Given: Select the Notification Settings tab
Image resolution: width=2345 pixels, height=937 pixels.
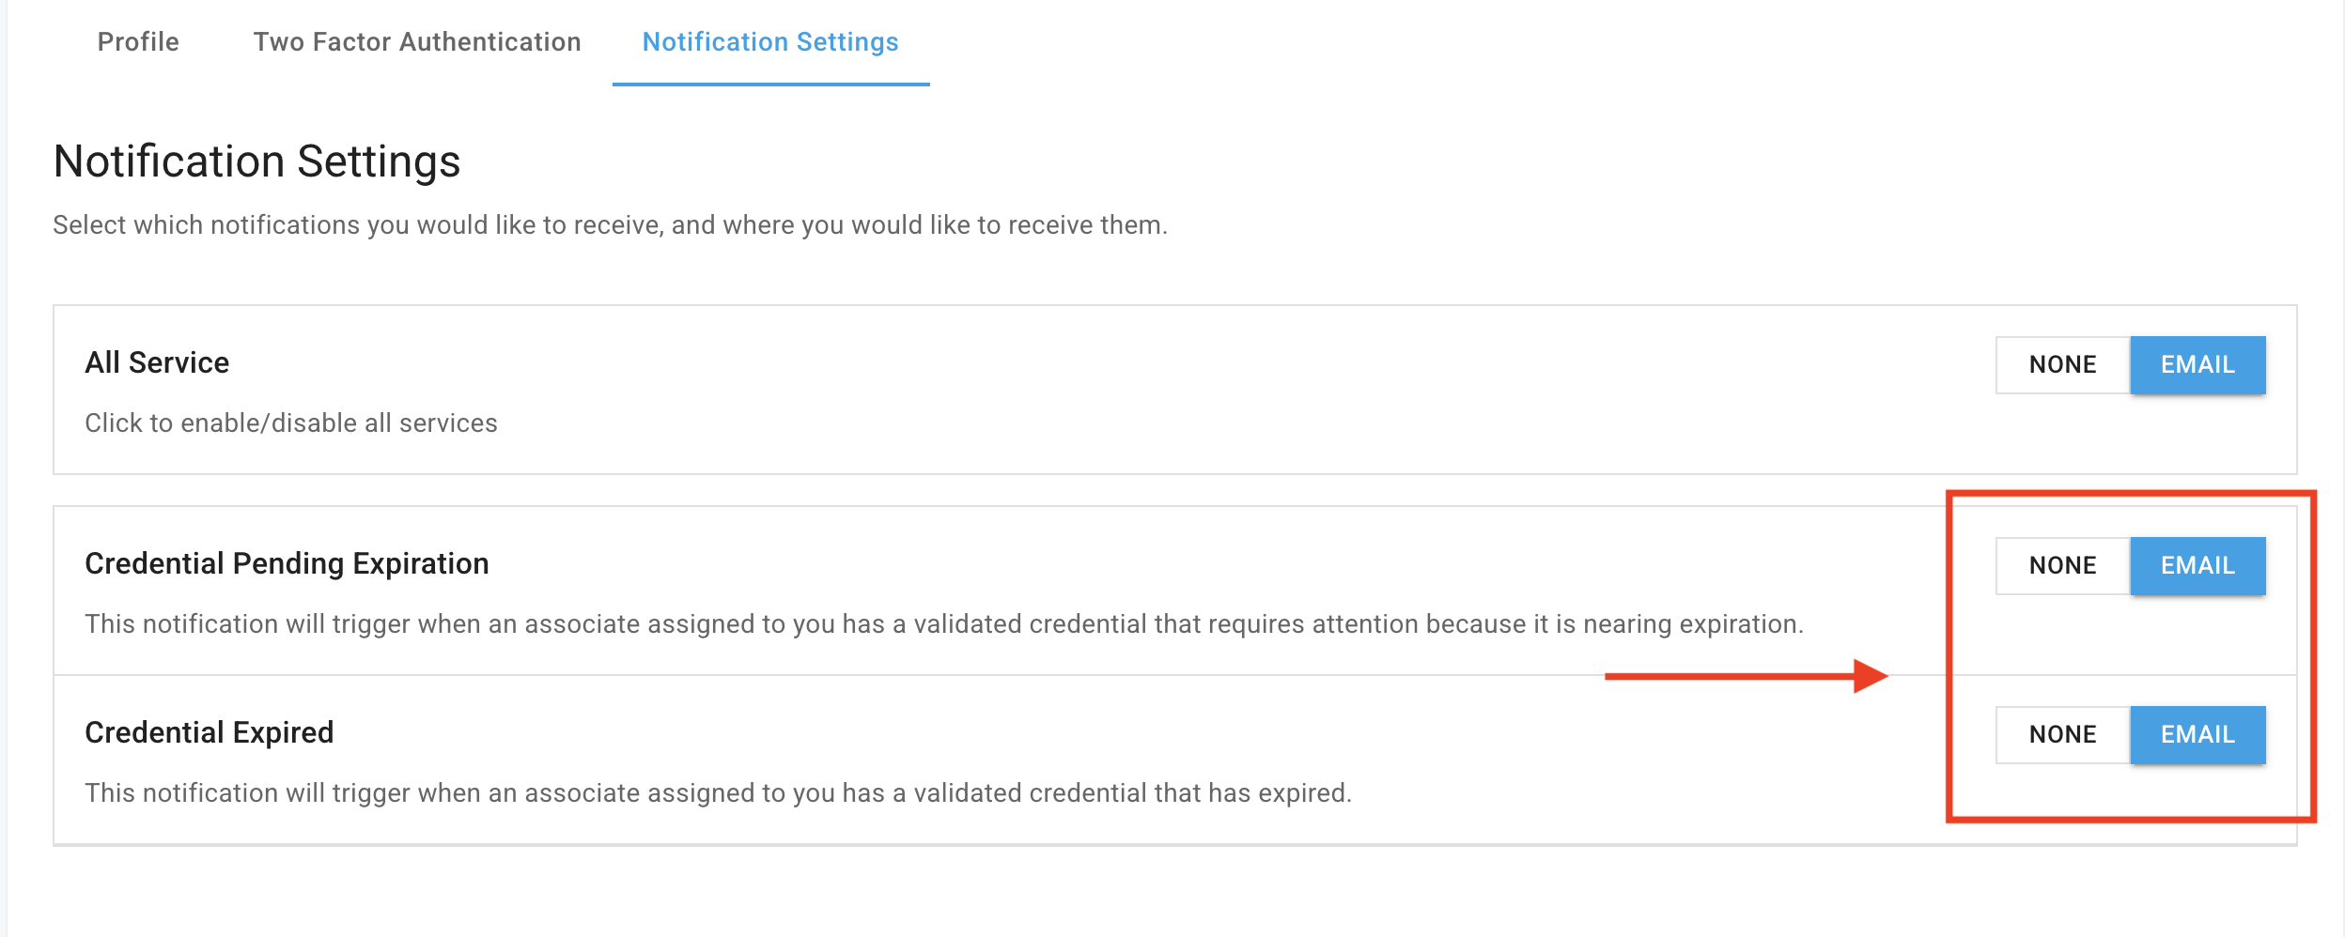Looking at the screenshot, I should pos(770,42).
